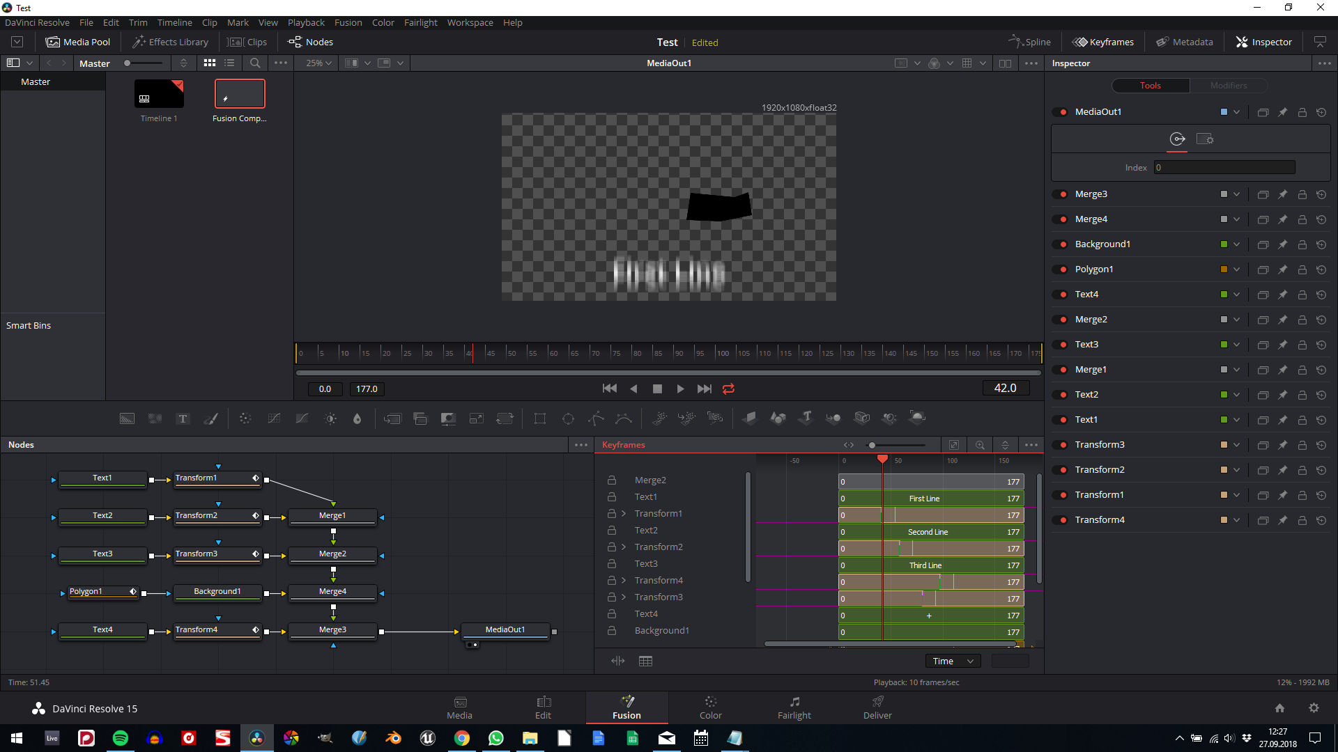Search the media pool with magnifier icon
1338x752 pixels.
pyautogui.click(x=255, y=63)
